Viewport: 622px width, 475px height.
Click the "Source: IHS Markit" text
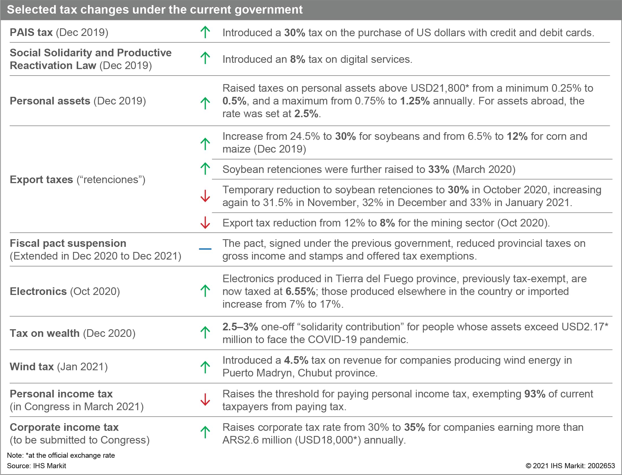[37, 466]
